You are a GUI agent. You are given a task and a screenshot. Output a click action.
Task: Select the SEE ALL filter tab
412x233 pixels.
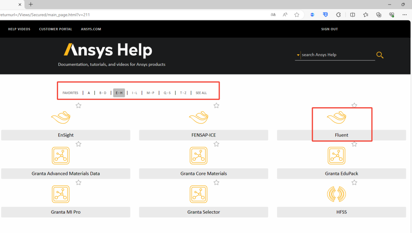point(201,93)
